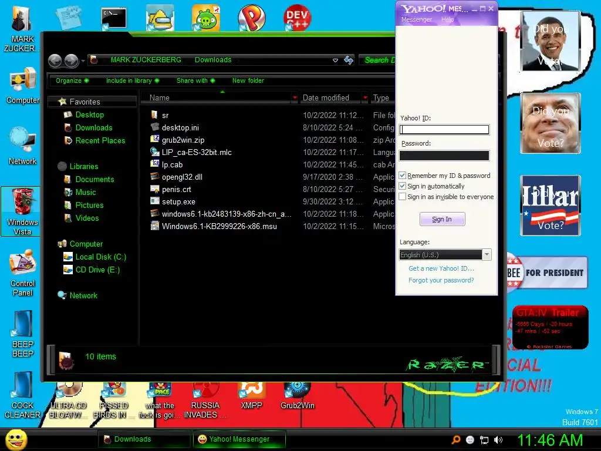
Task: Open the Messenger menu in Yahoo window
Action: point(416,19)
